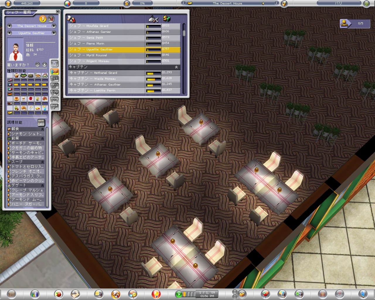Open the paper sheets icon in bottom bar
This screenshot has width=375, height=300.
pyautogui.click(x=75, y=294)
